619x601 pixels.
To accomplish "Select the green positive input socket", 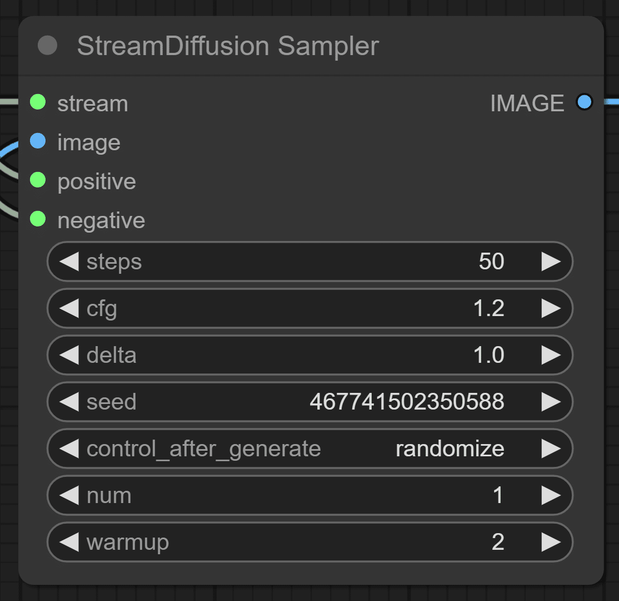I will click(38, 180).
